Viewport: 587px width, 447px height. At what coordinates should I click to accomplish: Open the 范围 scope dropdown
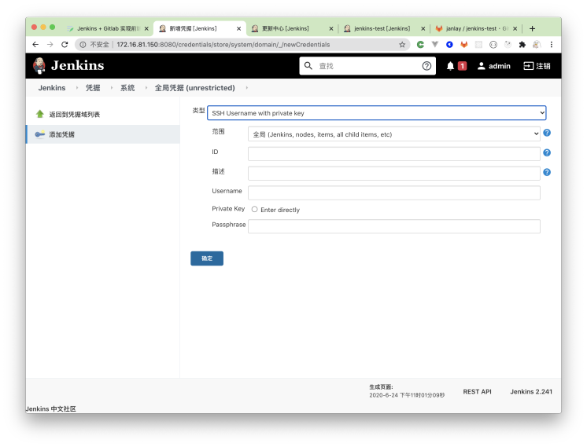point(394,134)
